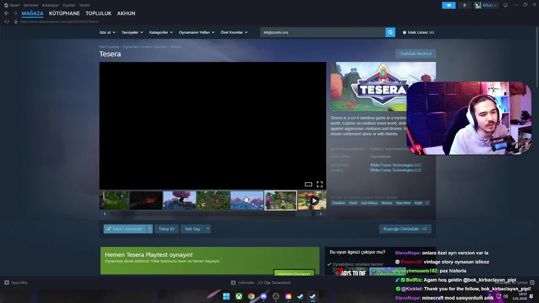Select the Sandbox tag
The height and width of the screenshot is (303, 539).
(339, 203)
